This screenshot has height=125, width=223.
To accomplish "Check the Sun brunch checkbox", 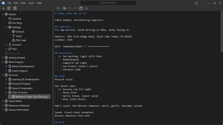I will [60, 66].
